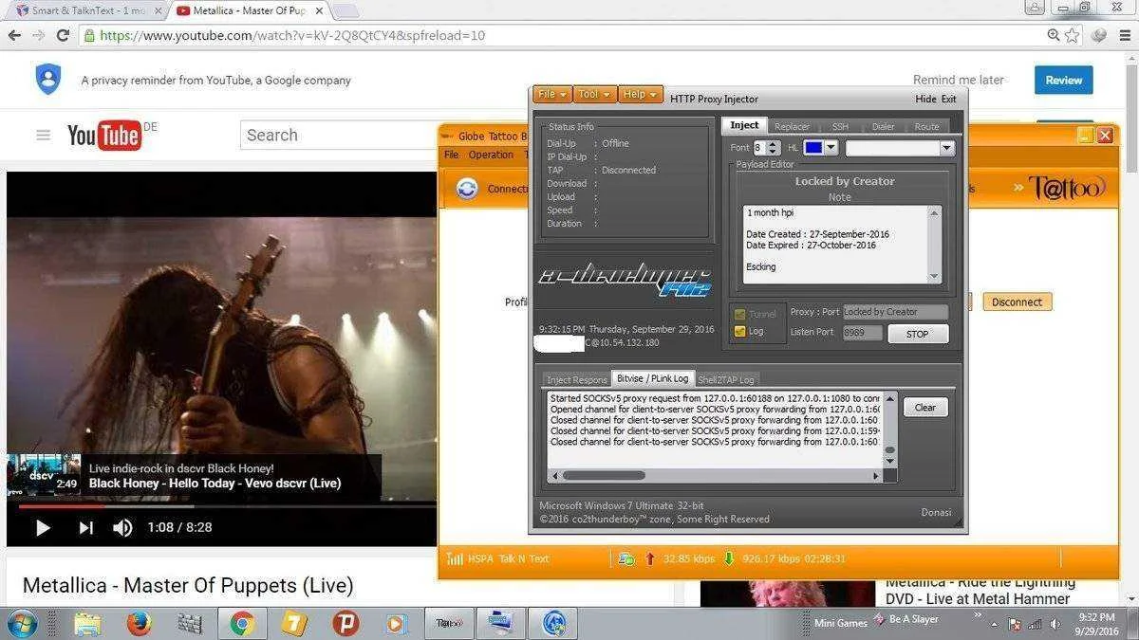Viewport: 1139px width, 640px height.
Task: Open Windows Media Player from taskbar
Action: point(396,624)
